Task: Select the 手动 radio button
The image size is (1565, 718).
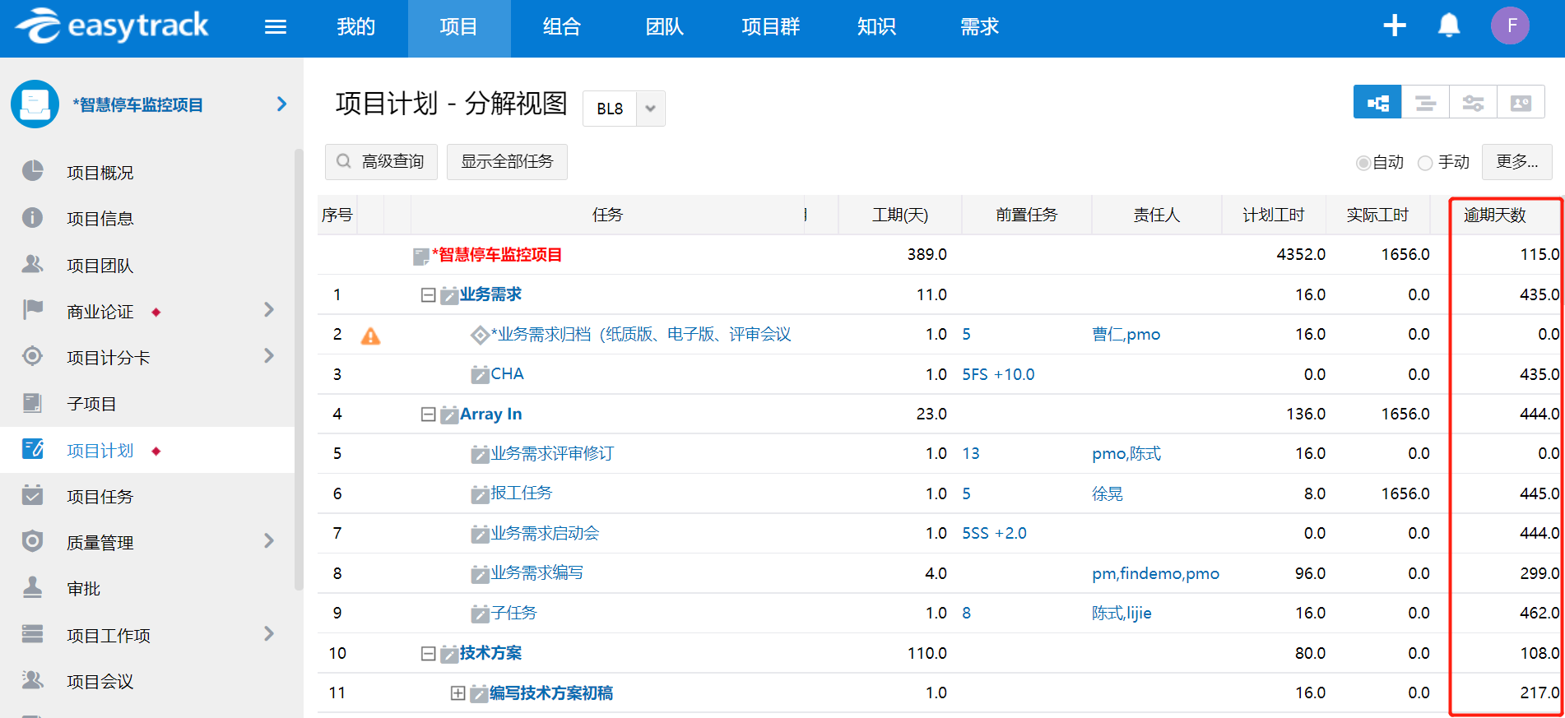Action: (1426, 163)
